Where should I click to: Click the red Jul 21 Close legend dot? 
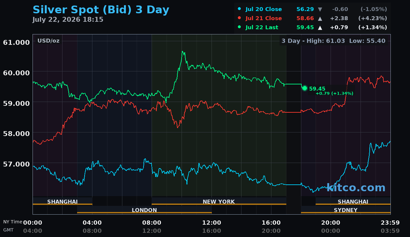click(x=239, y=18)
